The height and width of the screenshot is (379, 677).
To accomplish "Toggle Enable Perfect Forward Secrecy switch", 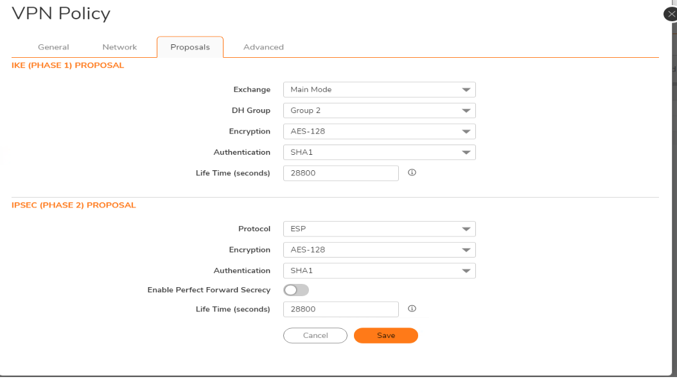I will pyautogui.click(x=296, y=290).
